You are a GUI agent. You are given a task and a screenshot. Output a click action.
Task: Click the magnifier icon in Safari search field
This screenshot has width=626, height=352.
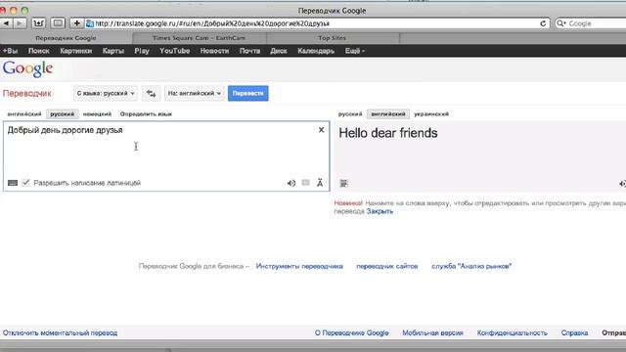pos(560,23)
